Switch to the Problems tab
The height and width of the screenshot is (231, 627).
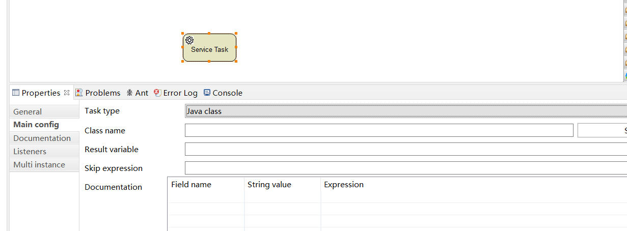[102, 93]
